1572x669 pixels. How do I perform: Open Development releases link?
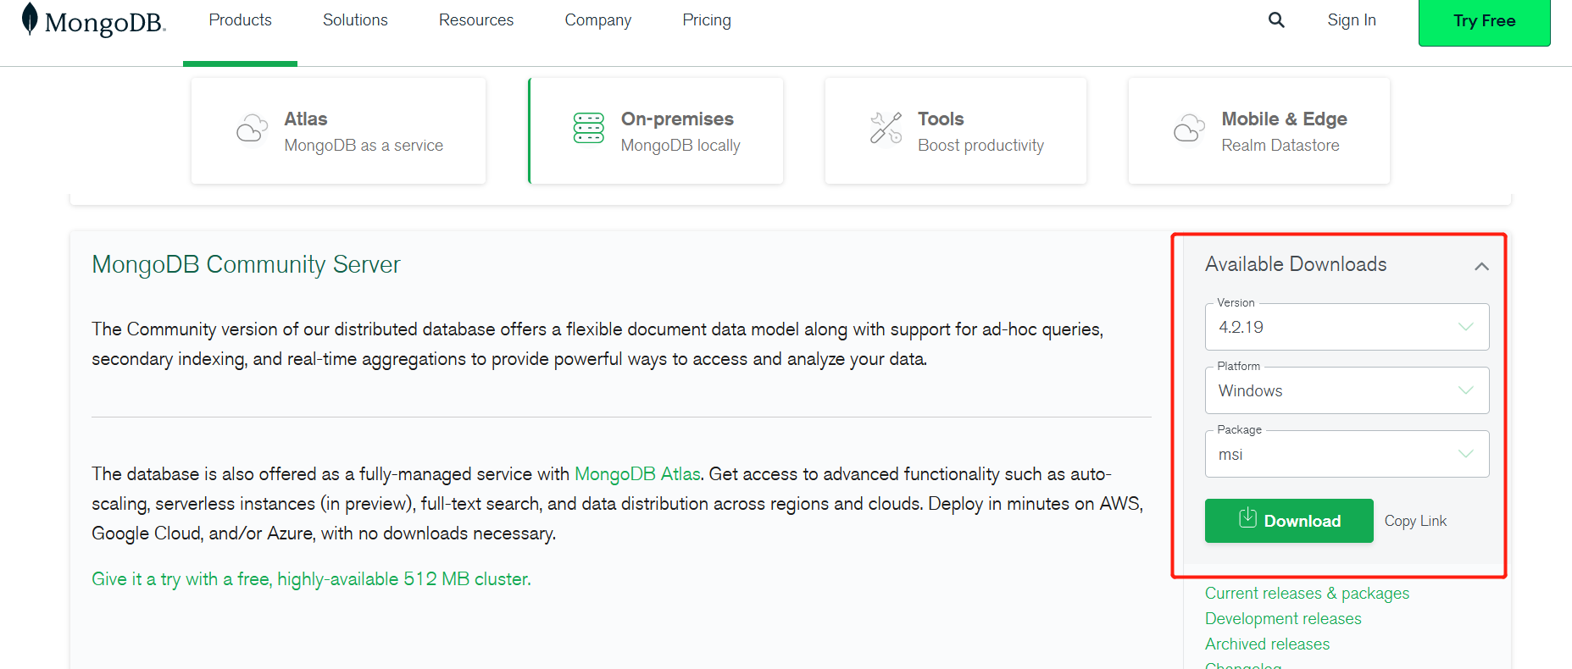coord(1283,619)
